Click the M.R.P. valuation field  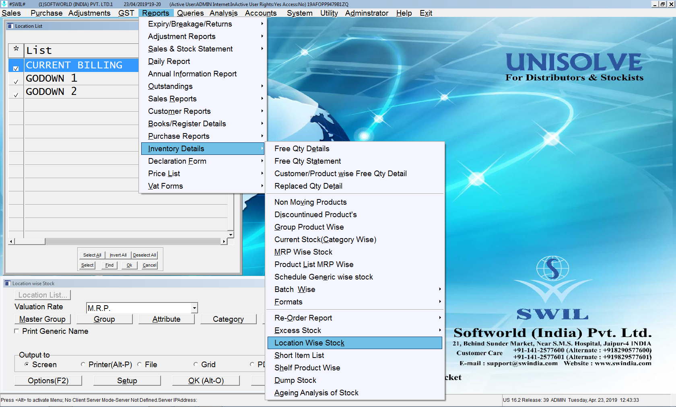click(139, 308)
